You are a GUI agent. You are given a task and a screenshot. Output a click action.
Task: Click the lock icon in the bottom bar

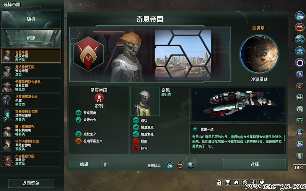219,183
